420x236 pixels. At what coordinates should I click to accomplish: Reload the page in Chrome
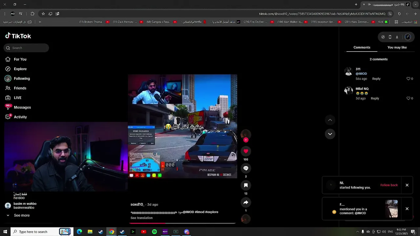[399, 14]
